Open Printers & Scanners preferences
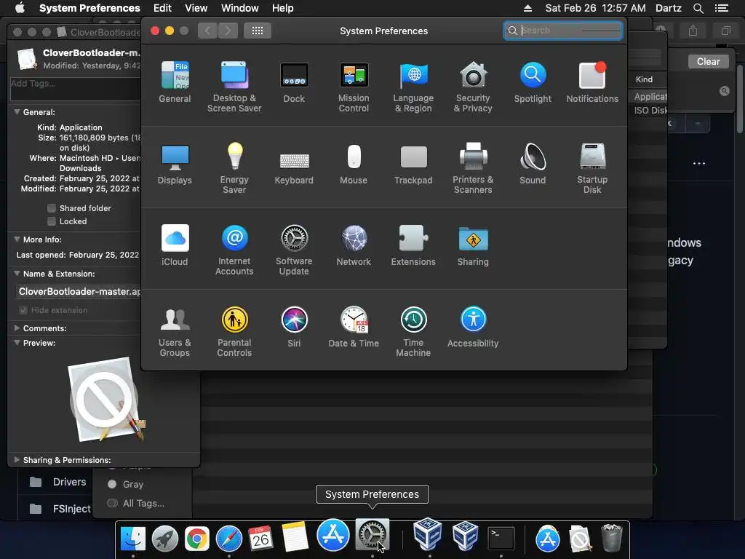 [x=473, y=168]
